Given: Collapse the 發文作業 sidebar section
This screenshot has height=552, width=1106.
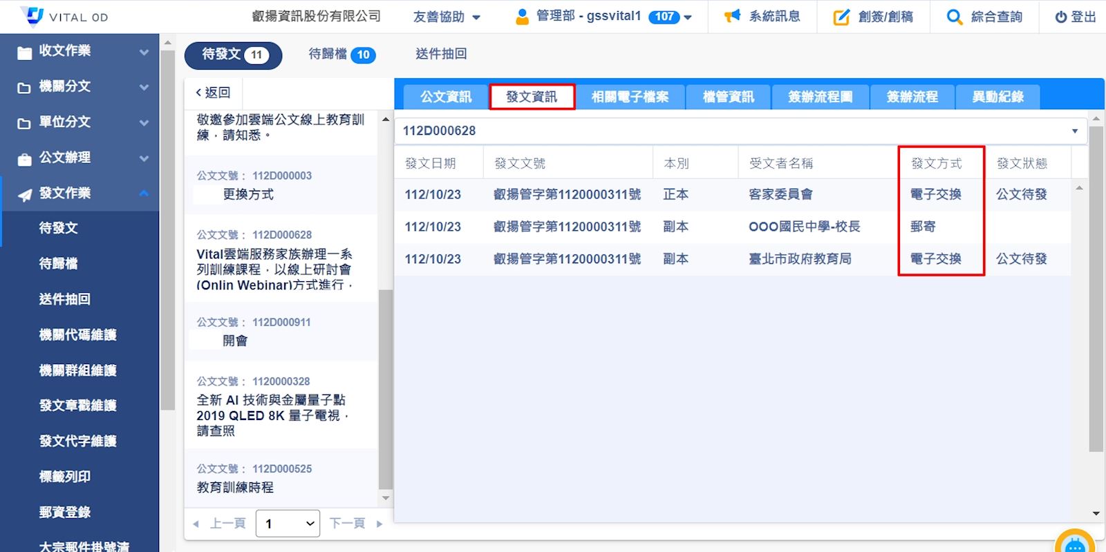Looking at the screenshot, I should pyautogui.click(x=144, y=193).
